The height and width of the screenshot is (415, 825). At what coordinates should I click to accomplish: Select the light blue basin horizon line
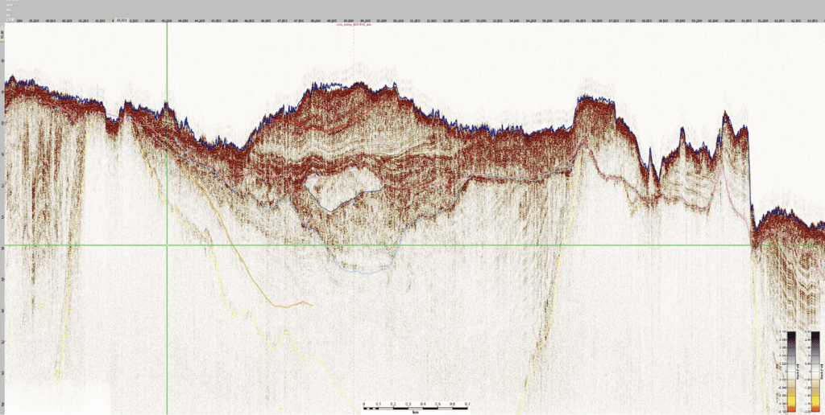[363, 271]
